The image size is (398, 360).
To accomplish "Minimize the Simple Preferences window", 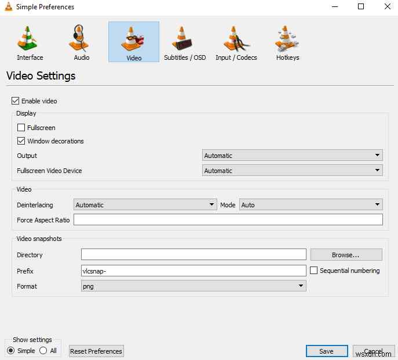I will point(335,6).
